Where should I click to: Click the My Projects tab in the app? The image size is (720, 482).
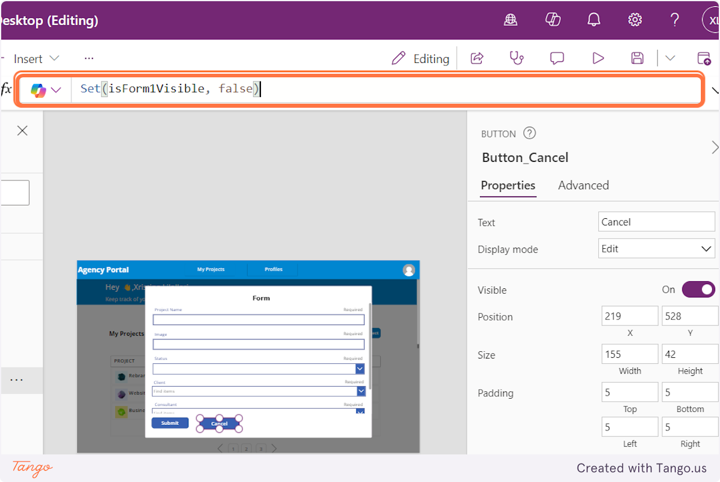211,269
